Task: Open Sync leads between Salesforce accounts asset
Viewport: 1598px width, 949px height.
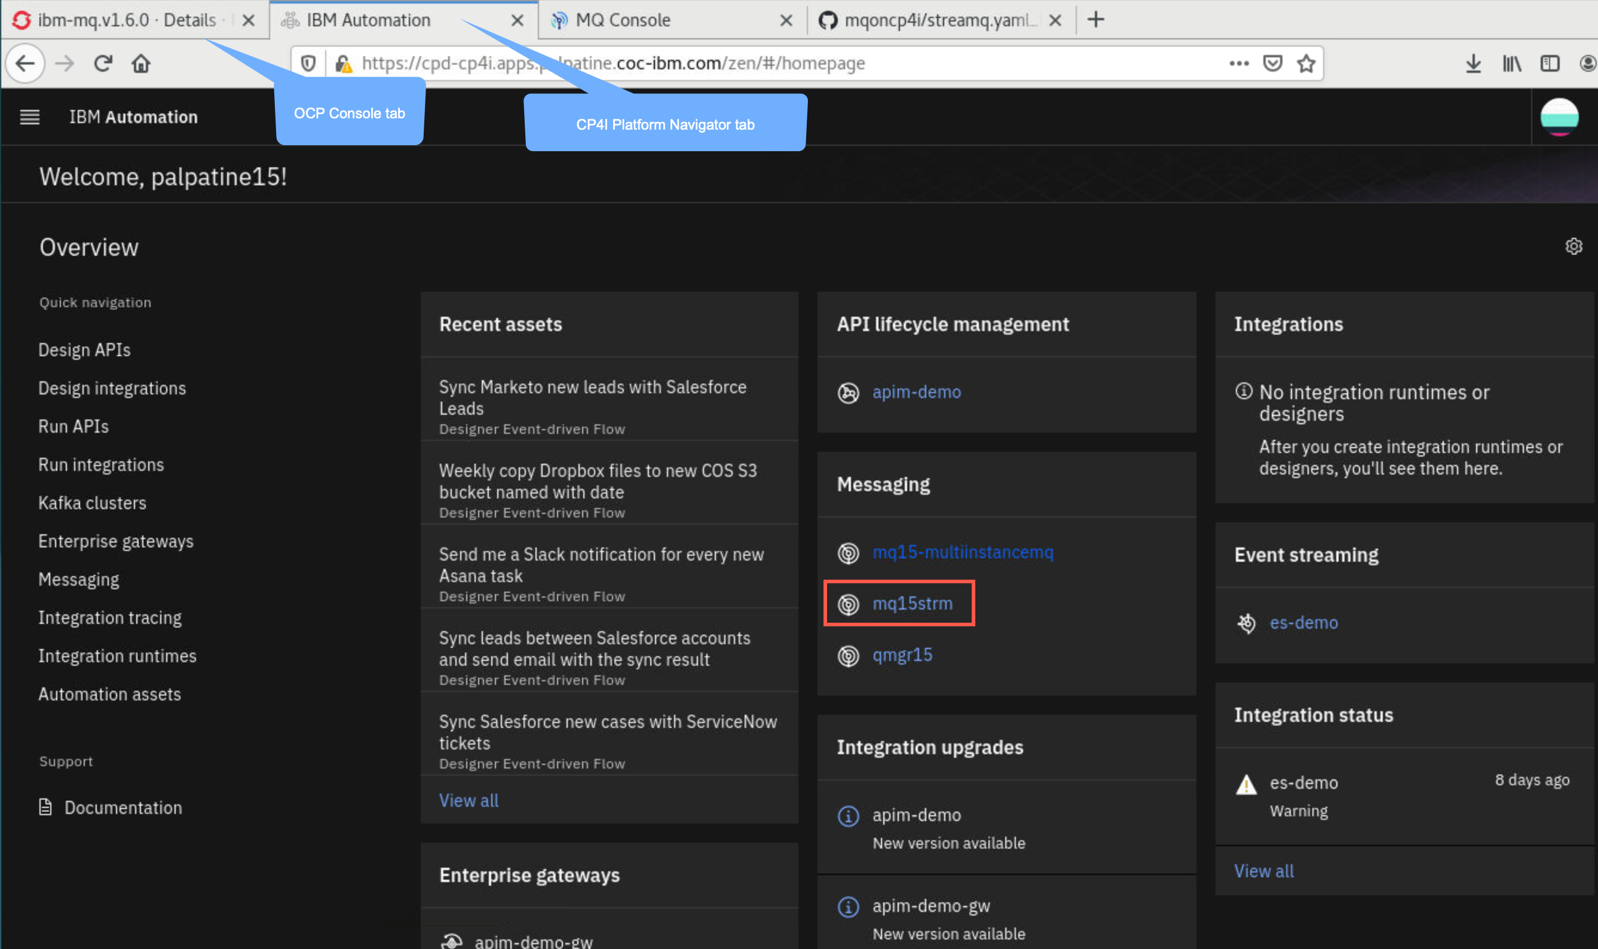Action: click(609, 650)
